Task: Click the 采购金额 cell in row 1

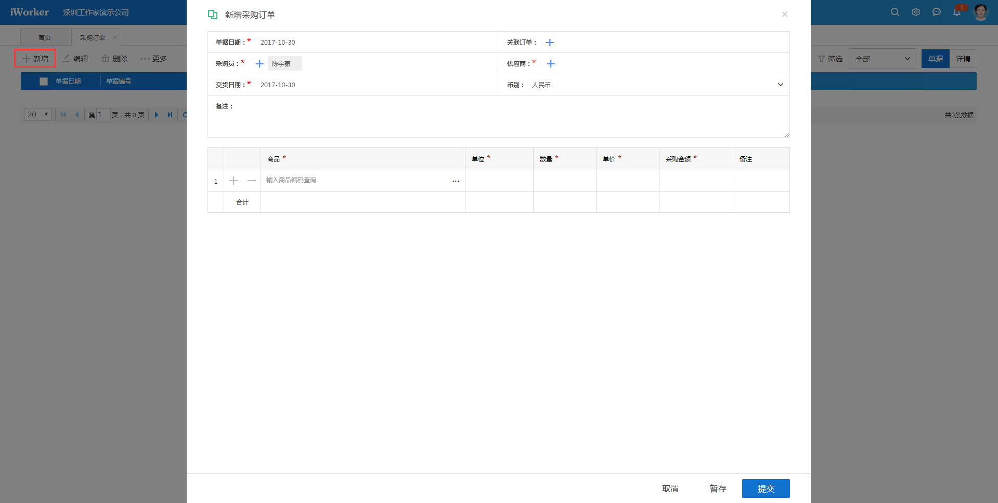Action: [696, 181]
